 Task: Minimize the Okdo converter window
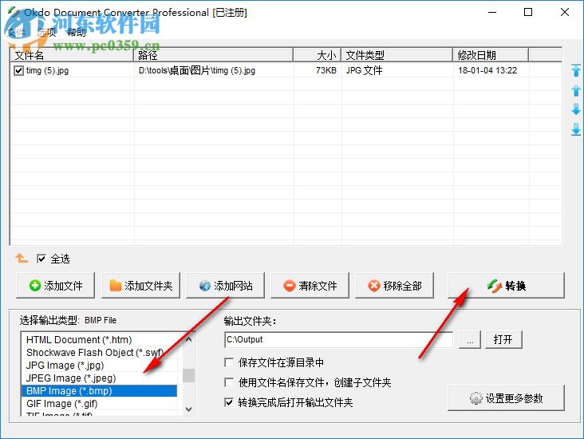(492, 12)
